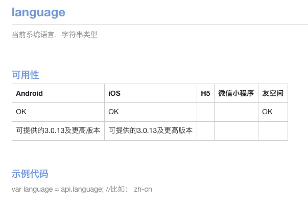Click the "language" page title heading
The height and width of the screenshot is (212, 308).
click(38, 12)
